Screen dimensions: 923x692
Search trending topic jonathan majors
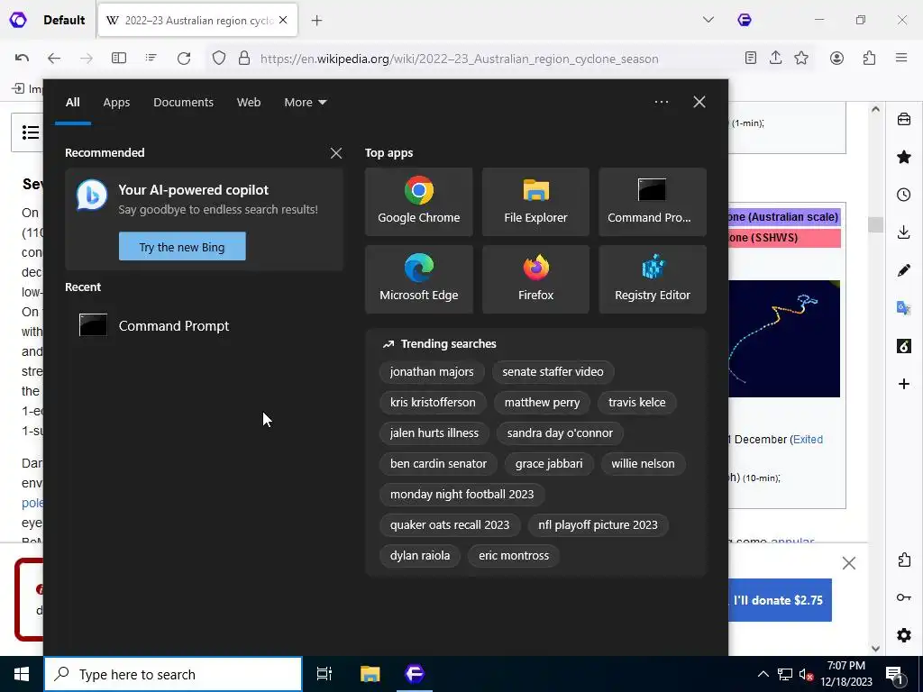(432, 372)
